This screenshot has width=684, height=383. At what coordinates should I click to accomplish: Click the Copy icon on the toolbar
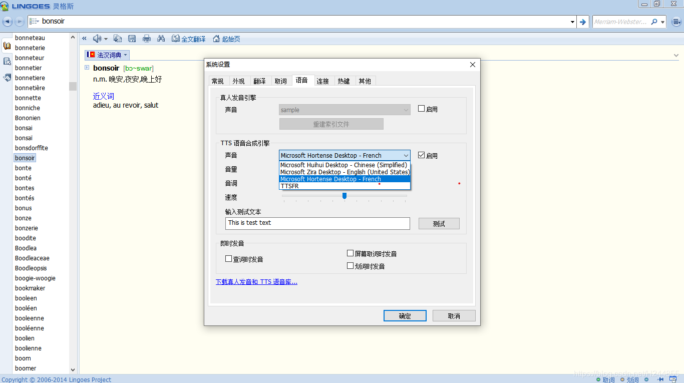(x=118, y=39)
